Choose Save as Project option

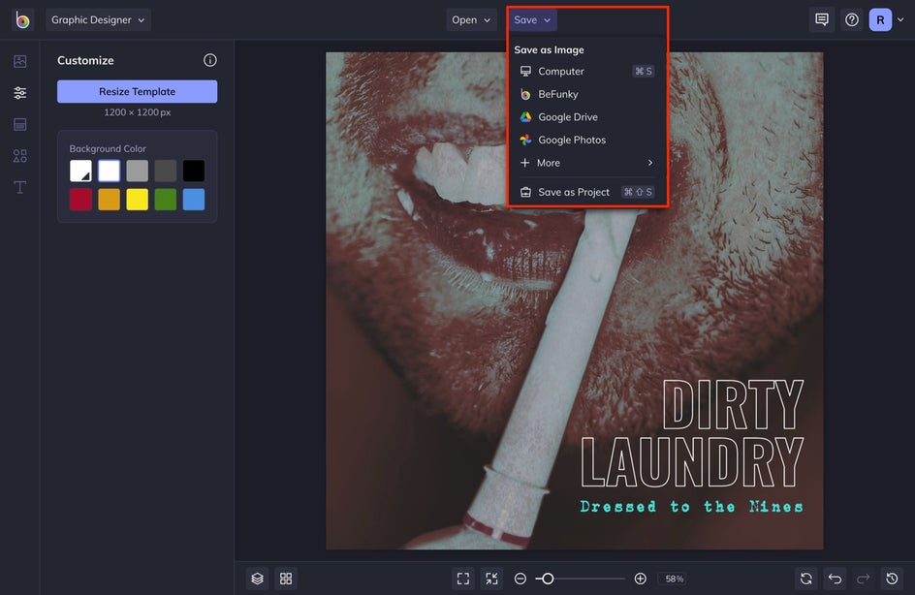[x=573, y=192]
